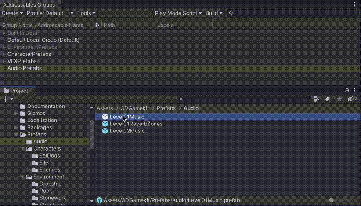Expand the CharacterPrefabs group
This screenshot has width=361, height=206.
4,54
